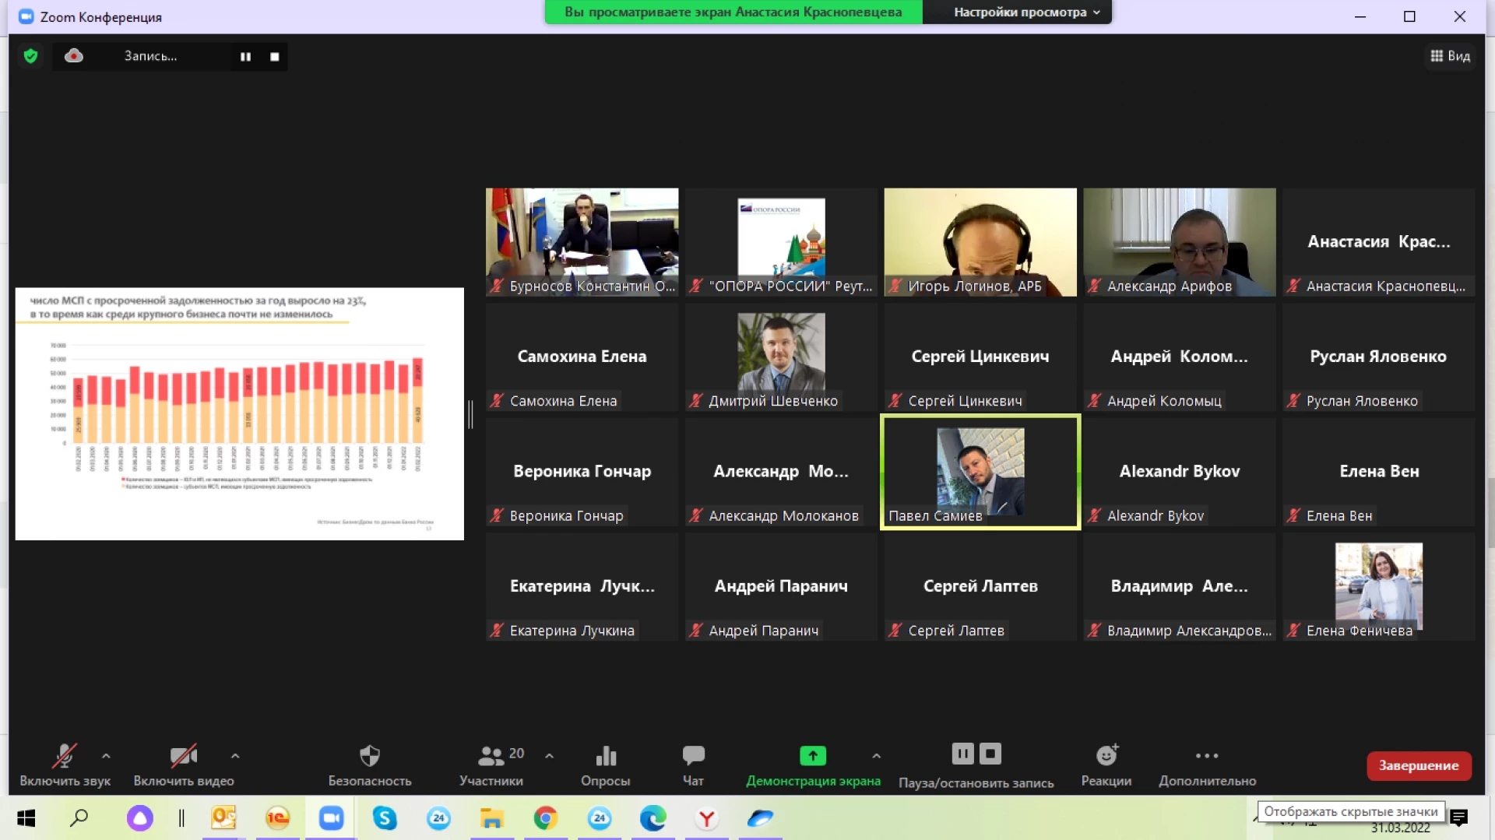
Task: Expand video options arrow beside camera
Action: pos(235,756)
